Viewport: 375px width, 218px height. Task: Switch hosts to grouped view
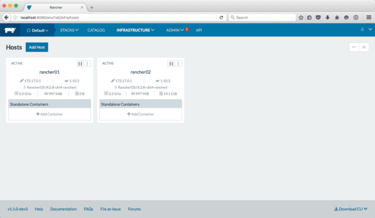364,47
